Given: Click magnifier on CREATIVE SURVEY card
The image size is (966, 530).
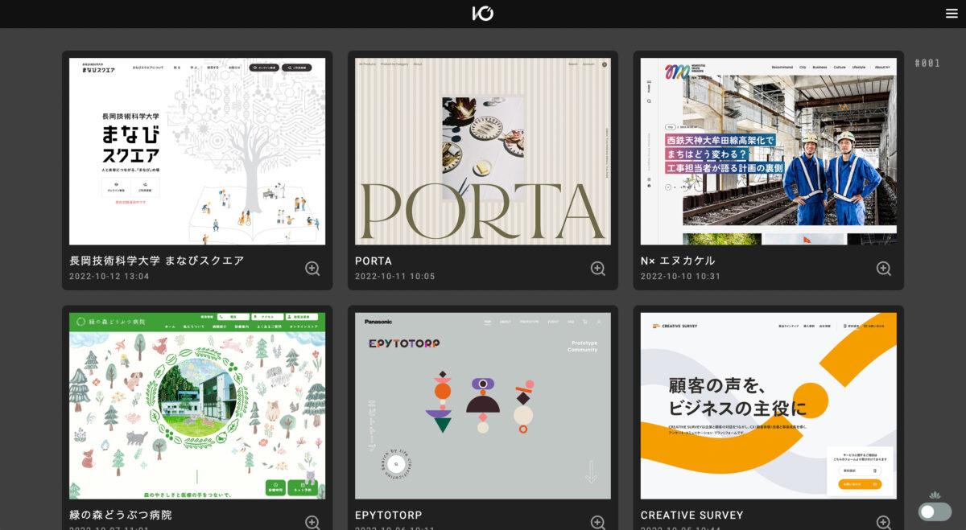Looking at the screenshot, I should (x=883, y=522).
